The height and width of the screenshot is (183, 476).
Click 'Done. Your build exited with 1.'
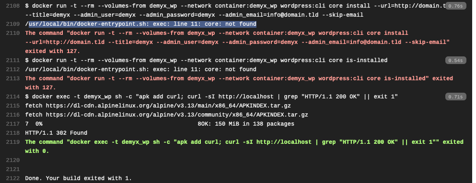pyautogui.click(x=79, y=178)
